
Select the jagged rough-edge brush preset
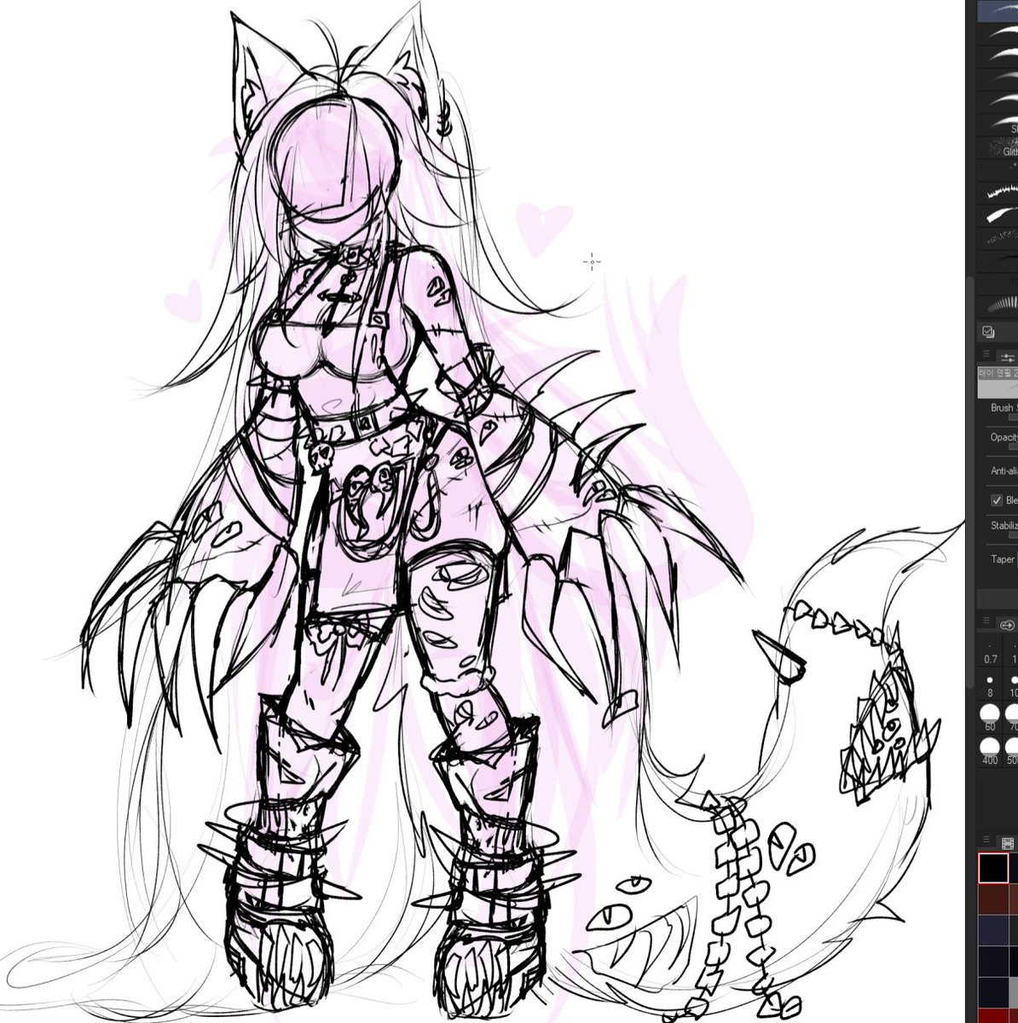tap(997, 193)
